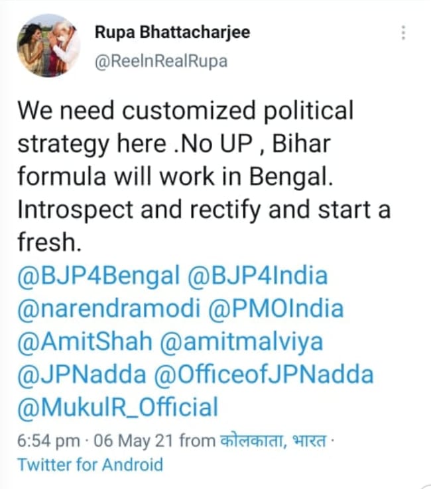Open the Twitter for Android source link
431x489 pixels.
coord(90,464)
